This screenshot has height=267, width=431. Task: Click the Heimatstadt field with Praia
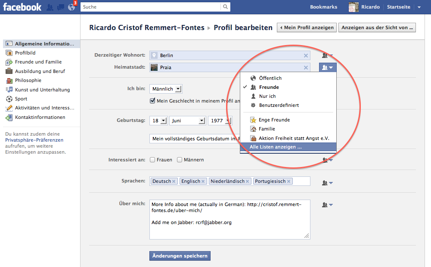(230, 67)
